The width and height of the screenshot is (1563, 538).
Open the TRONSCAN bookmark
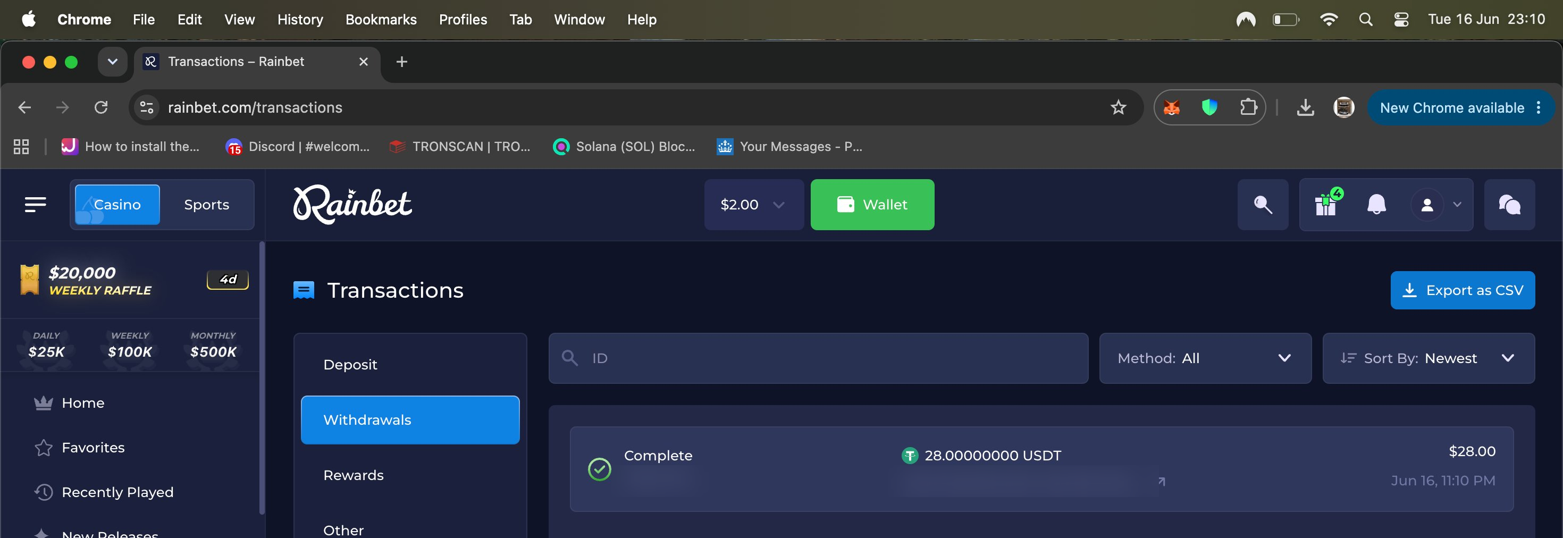pos(459,147)
